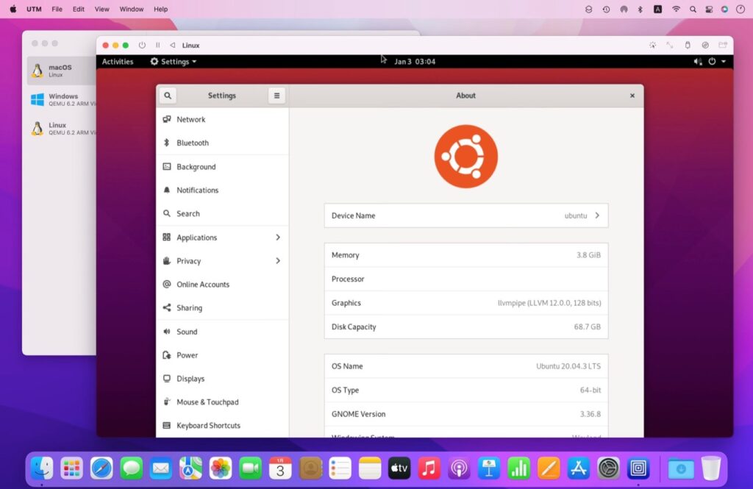Image resolution: width=753 pixels, height=489 pixels.
Task: Click the date and time clock in GNOME bar
Action: point(415,62)
